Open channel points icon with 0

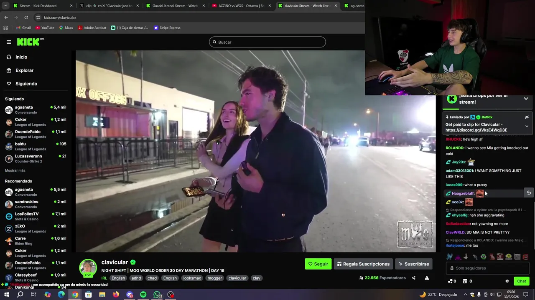tap(452, 281)
